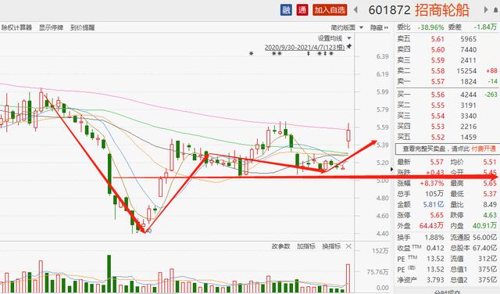Expand the 设置均线 moving average dropdown
This screenshot has height=294, width=500.
coord(334,38)
